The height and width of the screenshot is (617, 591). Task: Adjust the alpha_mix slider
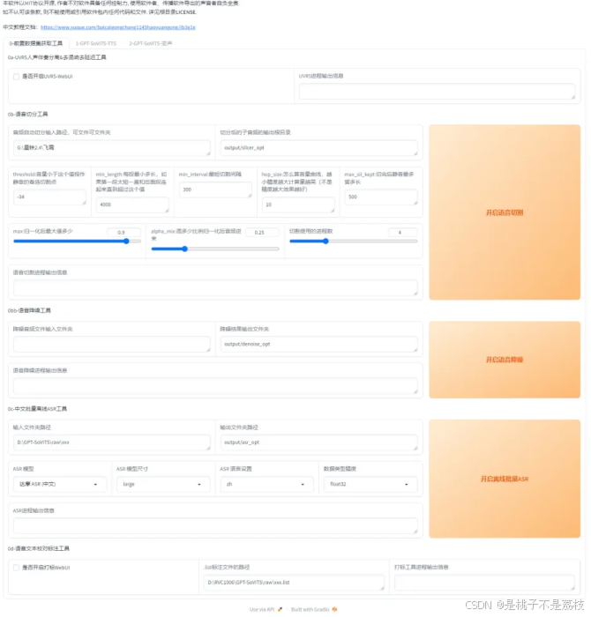215,249
